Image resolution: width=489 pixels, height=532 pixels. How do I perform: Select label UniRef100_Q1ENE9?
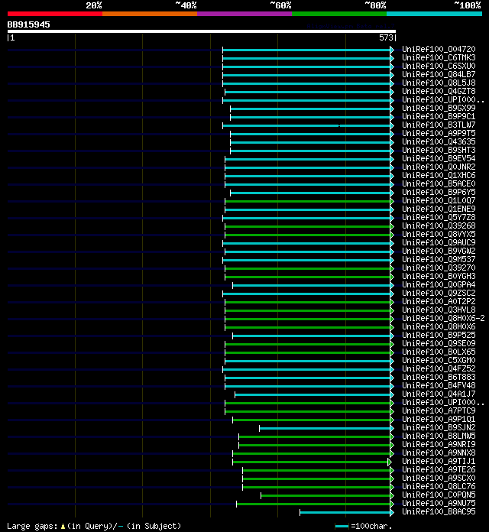(439, 209)
